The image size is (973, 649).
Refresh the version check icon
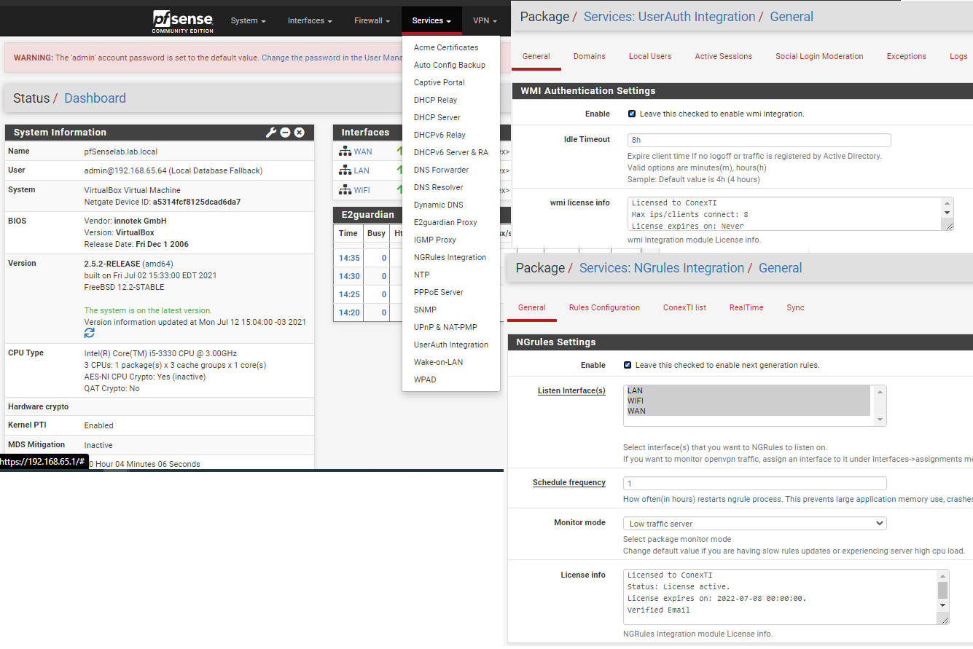coord(90,333)
